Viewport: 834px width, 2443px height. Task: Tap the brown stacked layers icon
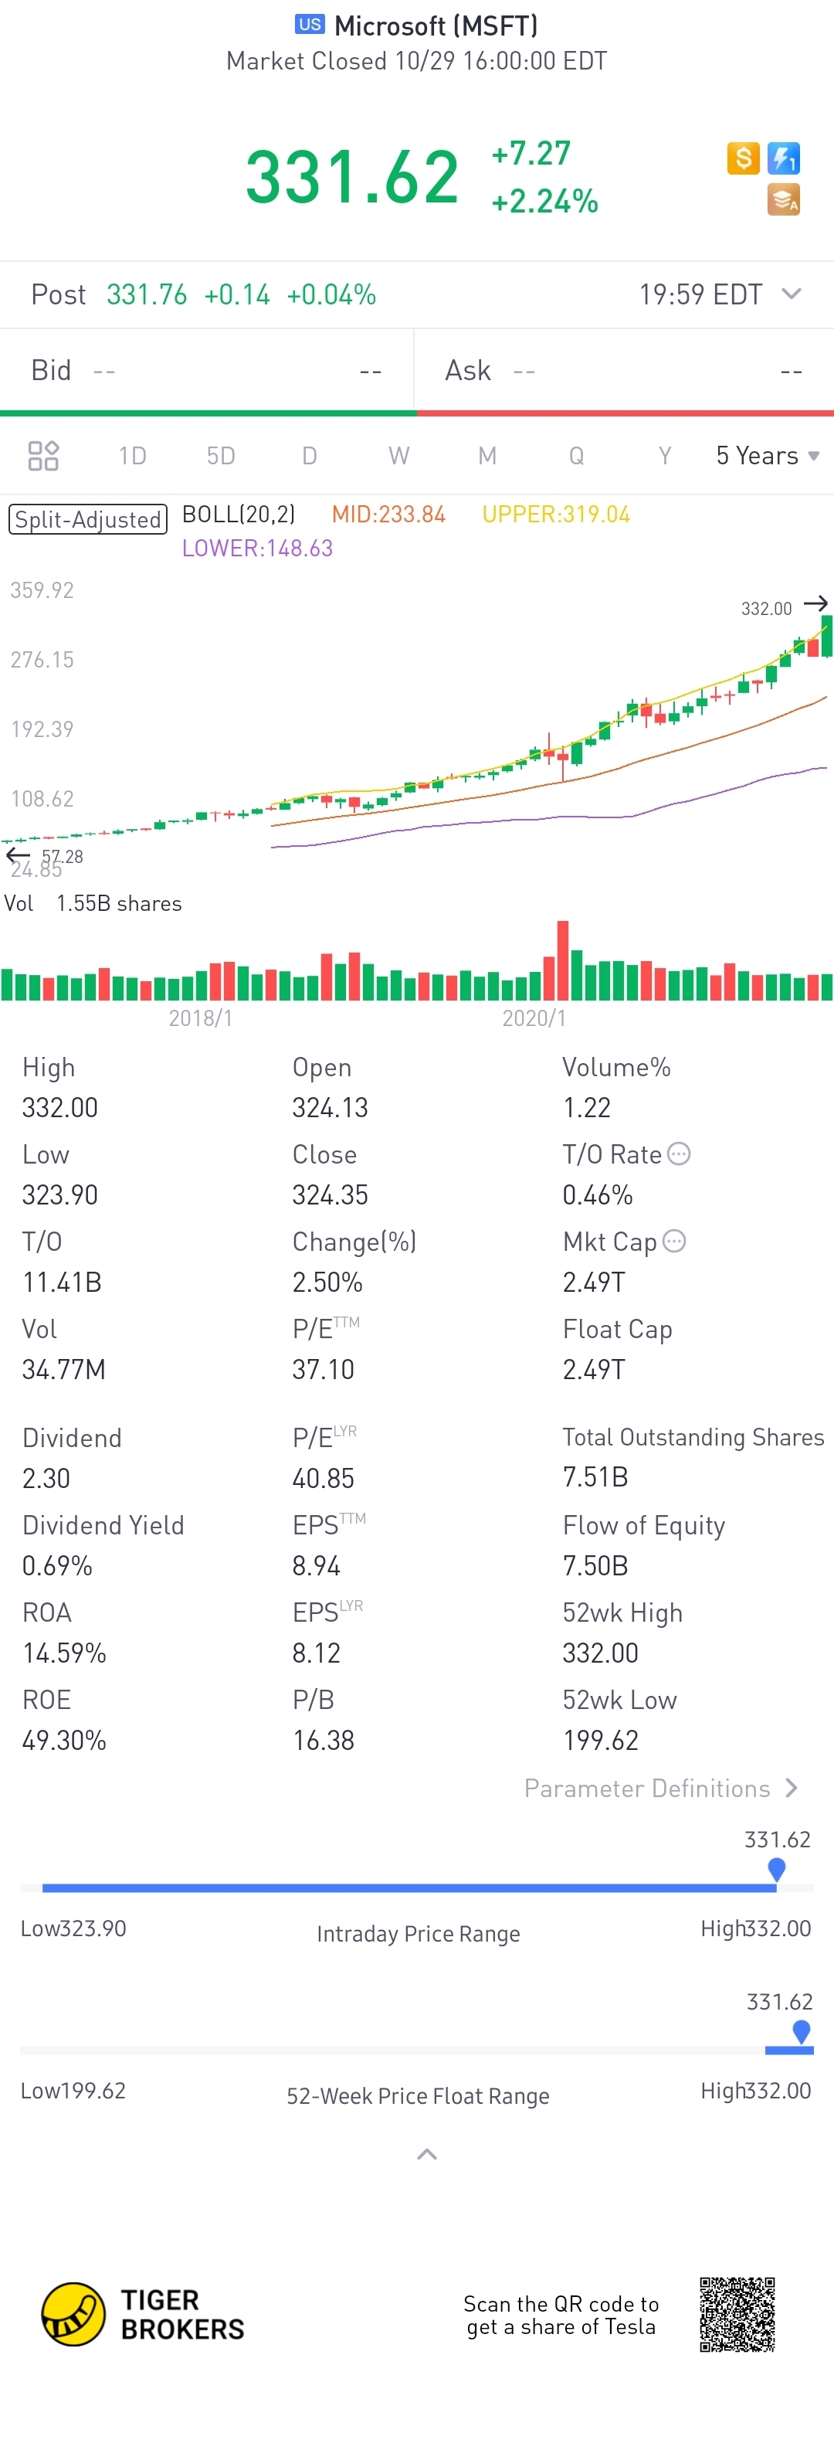pos(784,199)
